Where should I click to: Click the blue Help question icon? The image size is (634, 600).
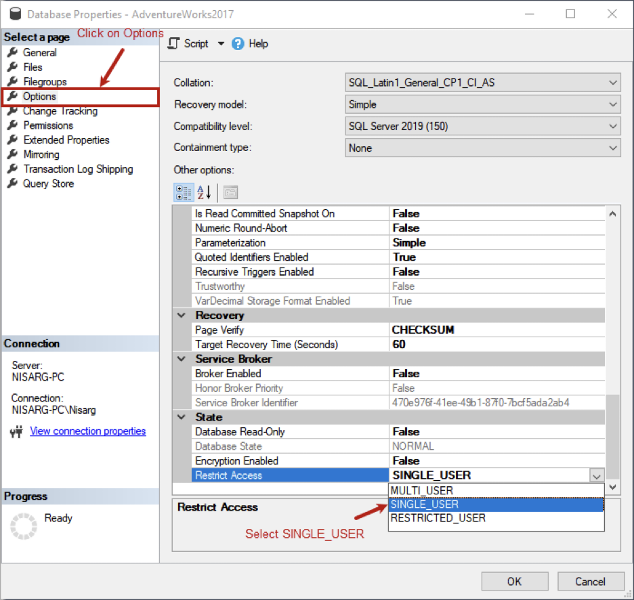pos(238,43)
